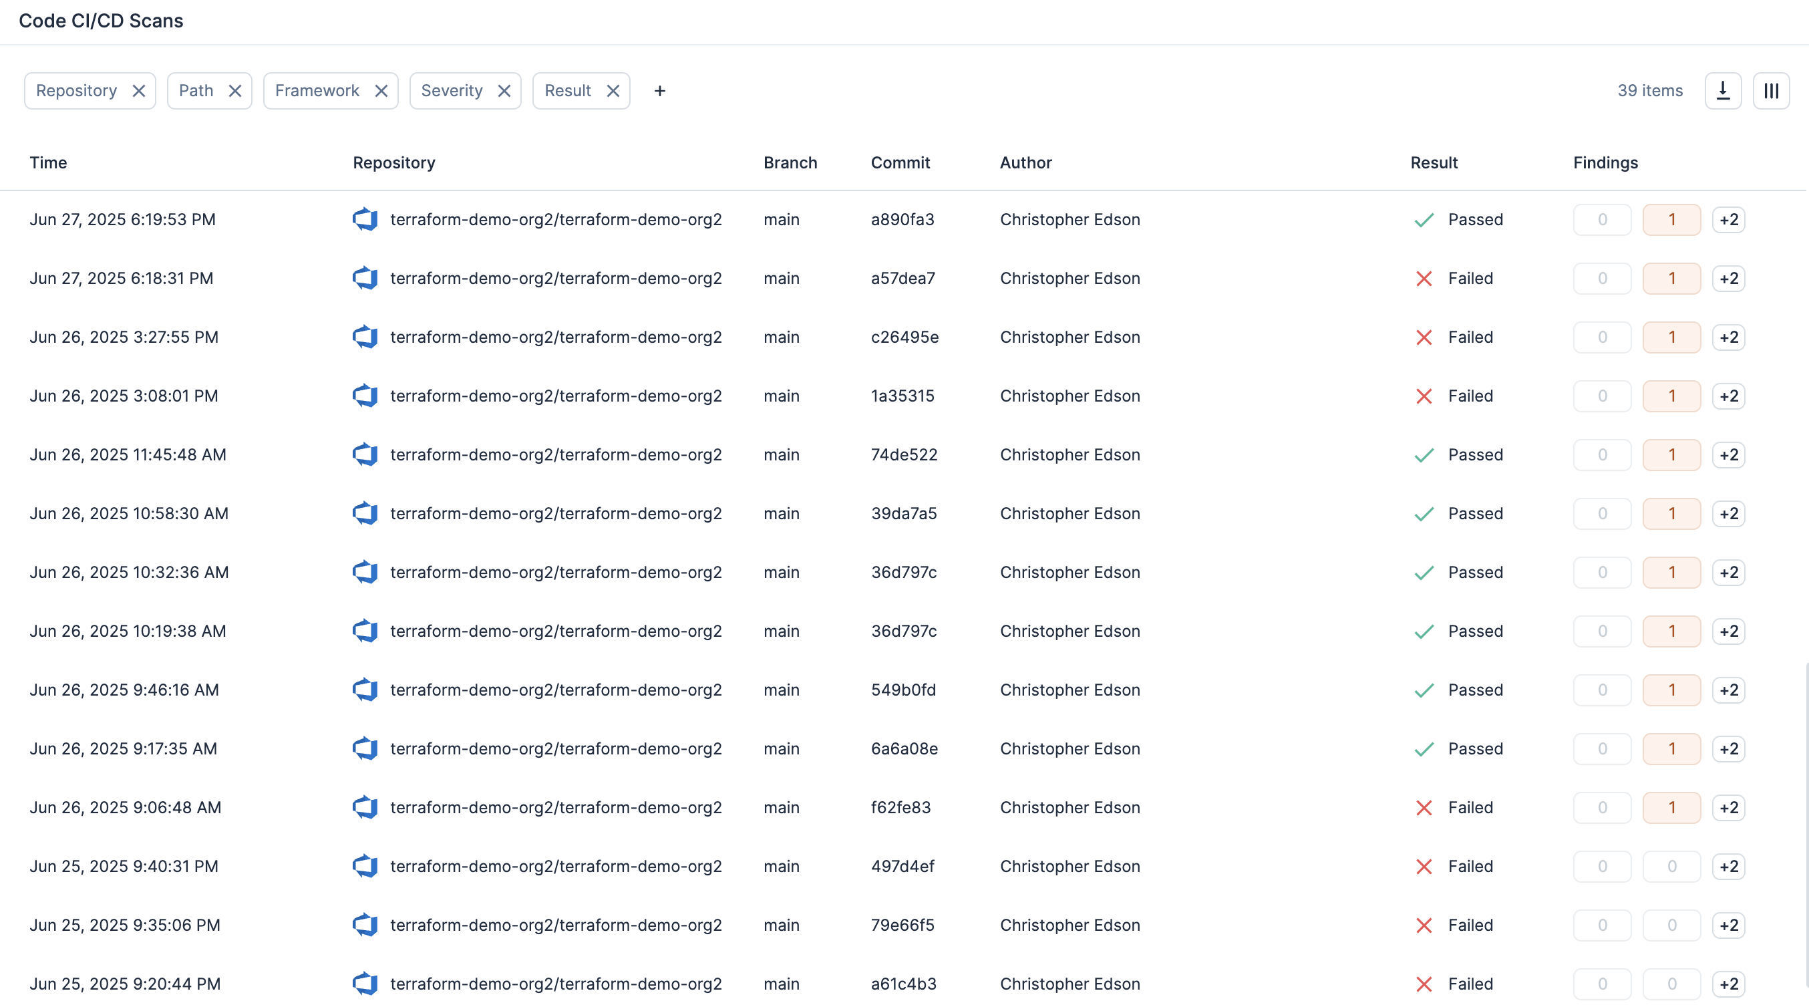The width and height of the screenshot is (1809, 1005).
Task: Click the plus icon to add filter
Action: (659, 91)
